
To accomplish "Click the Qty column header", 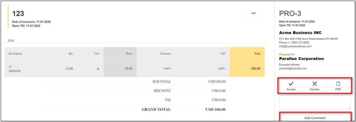I will coord(71,54).
